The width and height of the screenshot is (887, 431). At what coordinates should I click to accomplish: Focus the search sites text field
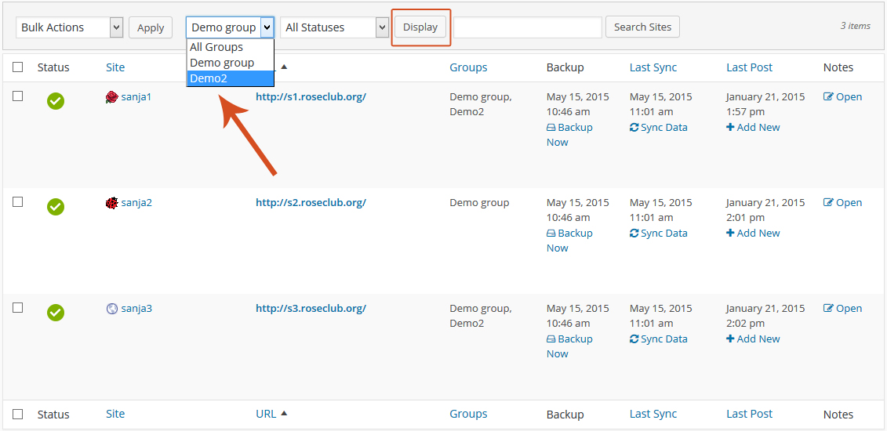point(528,27)
